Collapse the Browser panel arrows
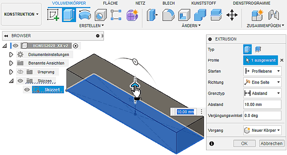 [x=6, y=36]
